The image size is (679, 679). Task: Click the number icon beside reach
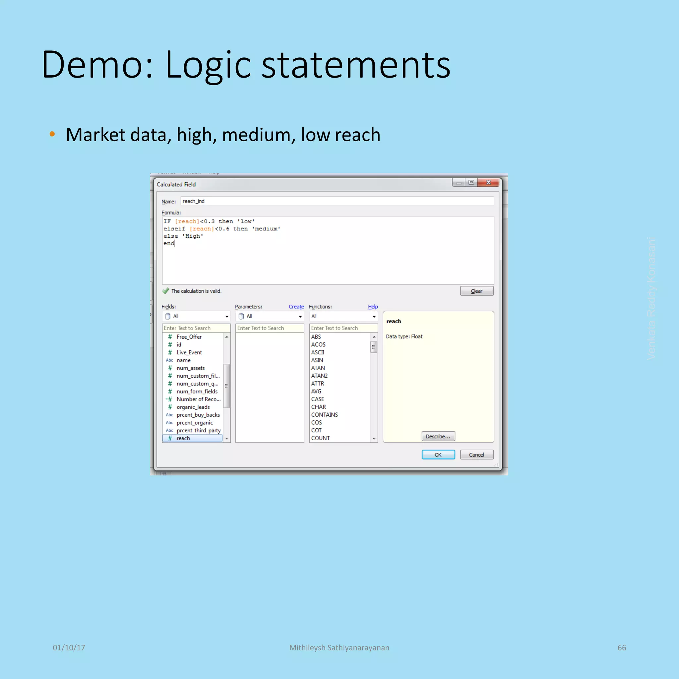coord(170,438)
